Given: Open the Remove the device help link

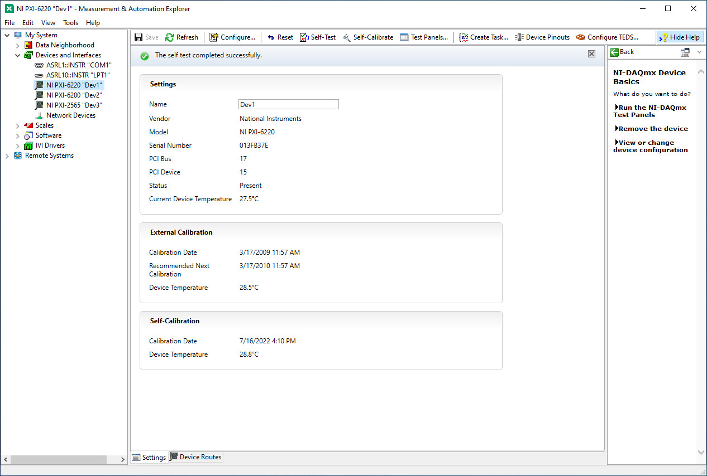Looking at the screenshot, I should (x=651, y=129).
